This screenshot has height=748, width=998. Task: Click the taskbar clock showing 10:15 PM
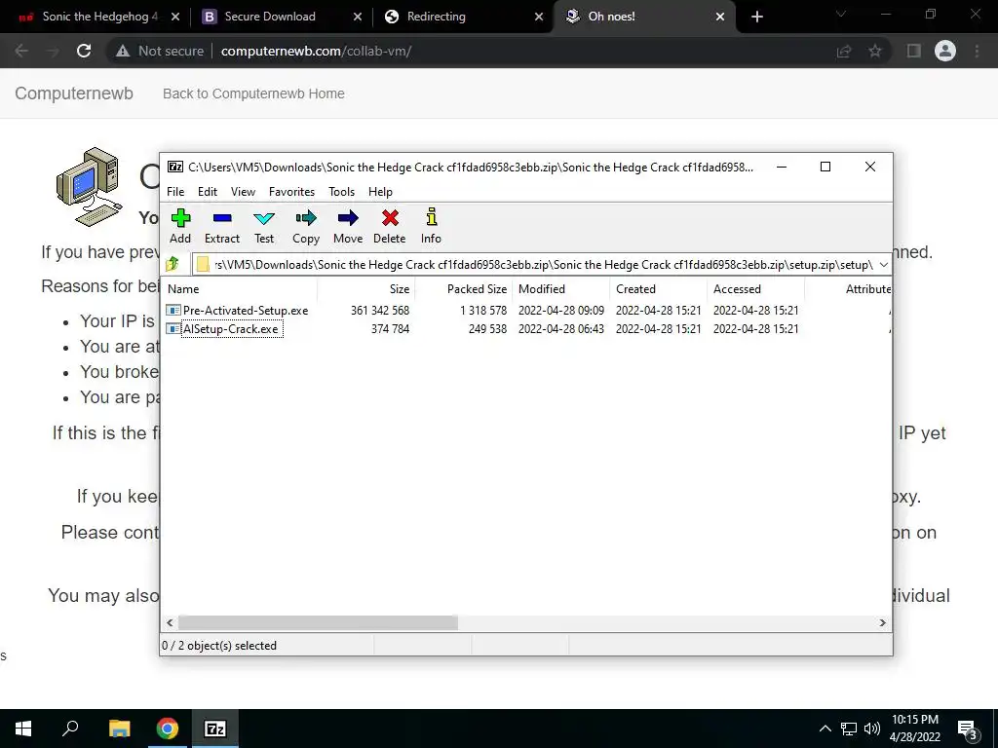(x=914, y=729)
